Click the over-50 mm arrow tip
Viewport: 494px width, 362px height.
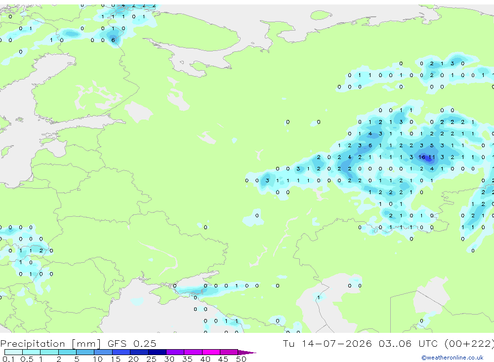(x=247, y=353)
